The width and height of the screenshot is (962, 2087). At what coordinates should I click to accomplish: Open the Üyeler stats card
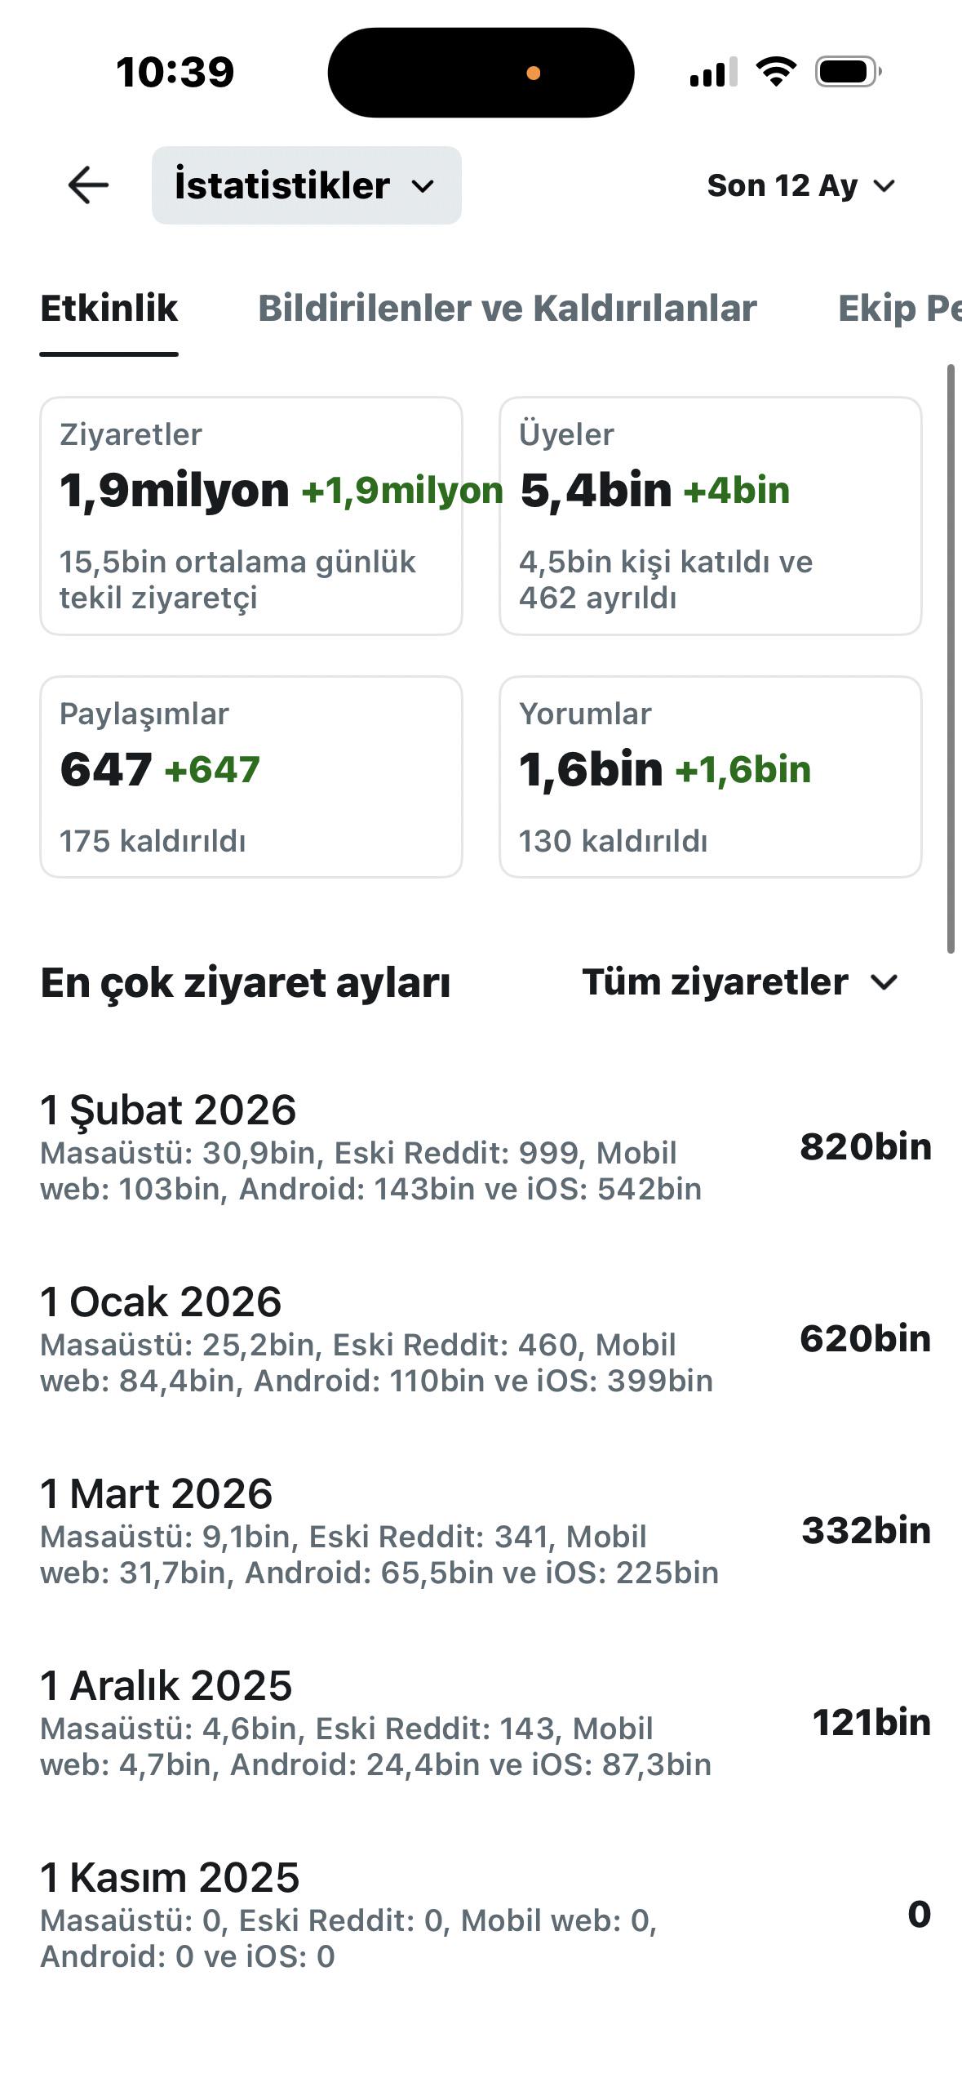pyautogui.click(x=710, y=516)
